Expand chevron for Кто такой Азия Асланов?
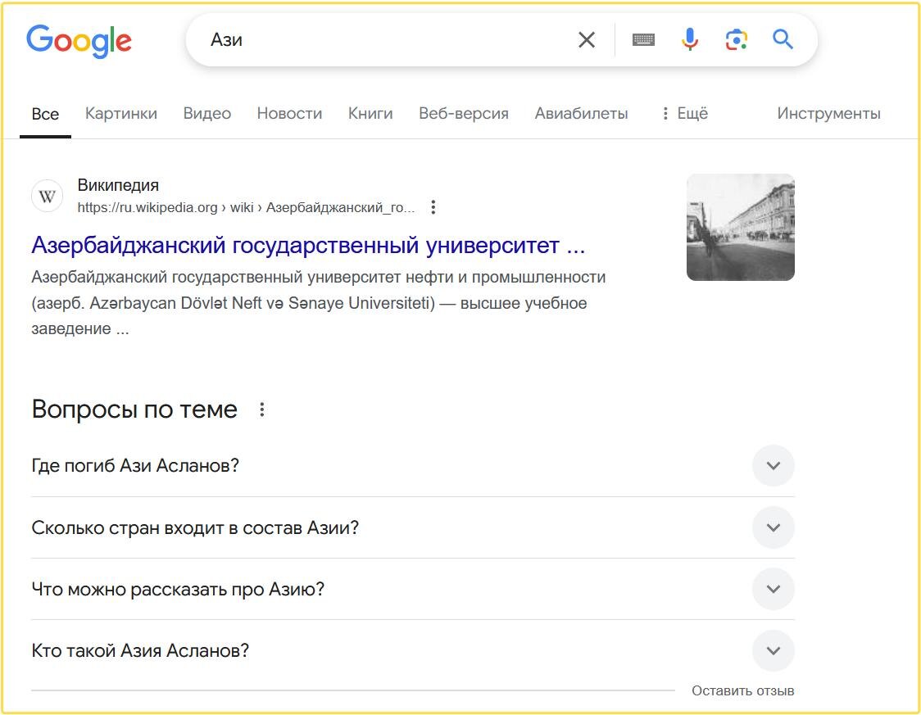The image size is (921, 715). pos(773,650)
